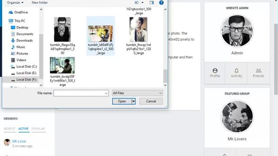Click OneDrive cloud icon
Image resolution: width=278 pixels, height=156 pixels.
[x=11, y=12]
